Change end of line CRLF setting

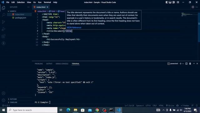click(155, 105)
